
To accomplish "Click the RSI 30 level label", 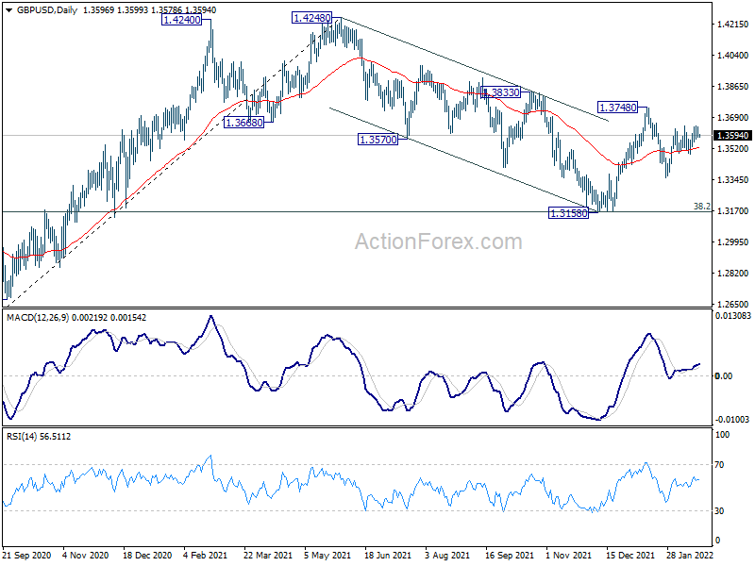I will click(x=719, y=511).
